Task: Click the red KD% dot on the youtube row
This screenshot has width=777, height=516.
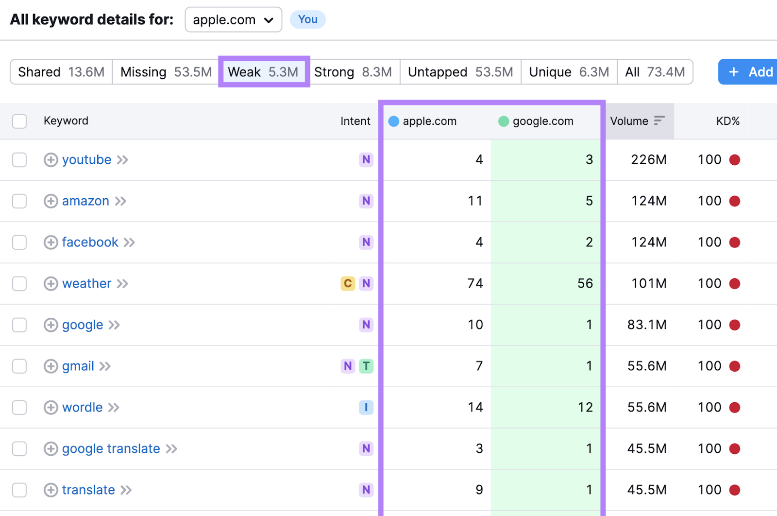Action: tap(736, 159)
